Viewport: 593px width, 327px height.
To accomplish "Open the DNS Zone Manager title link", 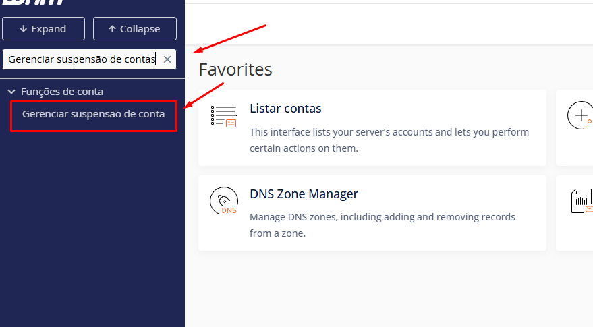I will point(304,194).
